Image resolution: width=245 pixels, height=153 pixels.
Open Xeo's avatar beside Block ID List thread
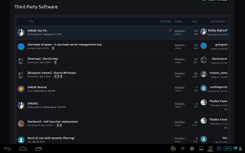[x=21, y=140]
